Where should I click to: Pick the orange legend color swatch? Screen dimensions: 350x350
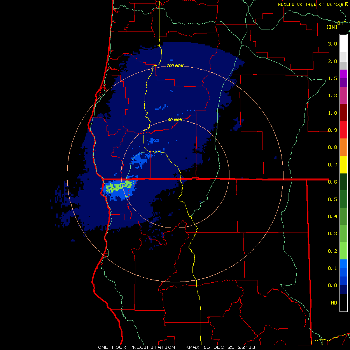click(x=343, y=147)
